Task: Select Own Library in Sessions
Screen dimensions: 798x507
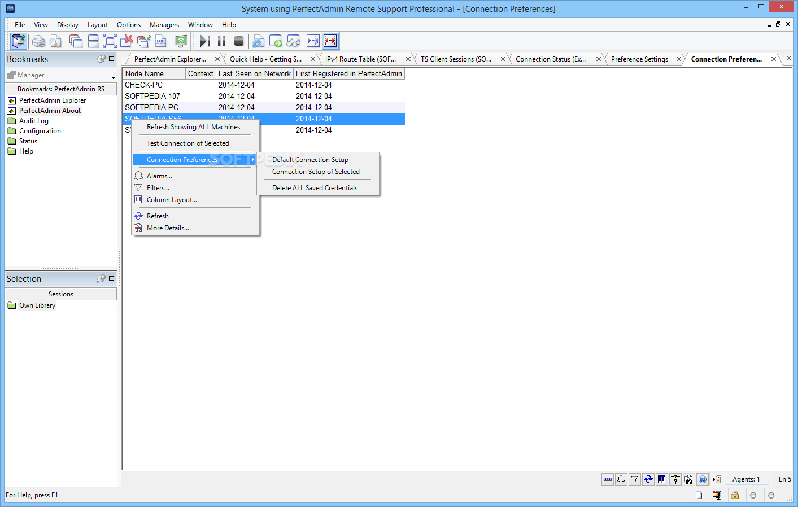Action: click(37, 305)
